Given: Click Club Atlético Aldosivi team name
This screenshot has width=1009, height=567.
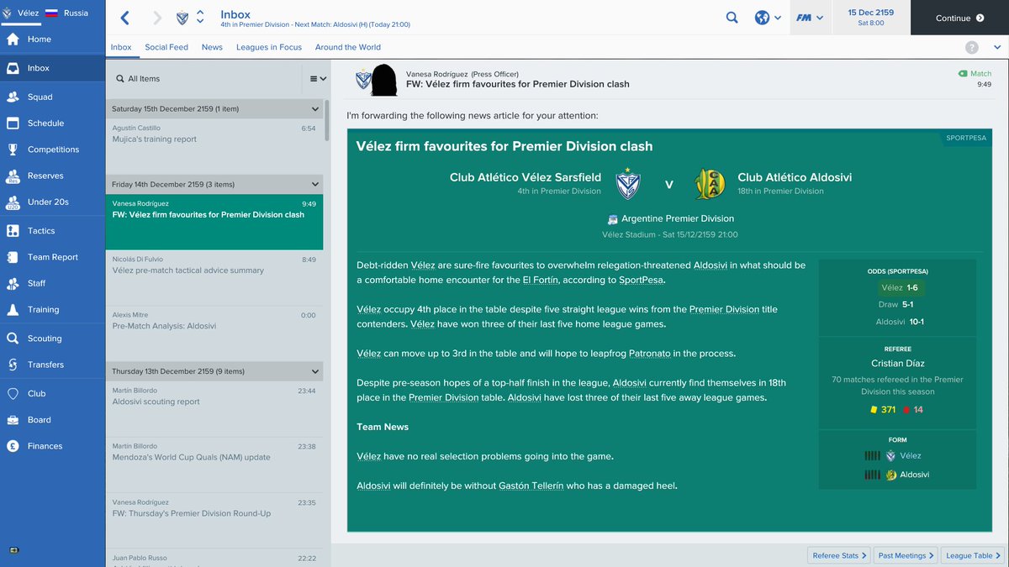Looking at the screenshot, I should click(795, 177).
